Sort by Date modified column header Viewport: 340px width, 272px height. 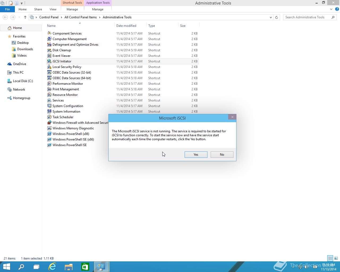click(130, 26)
